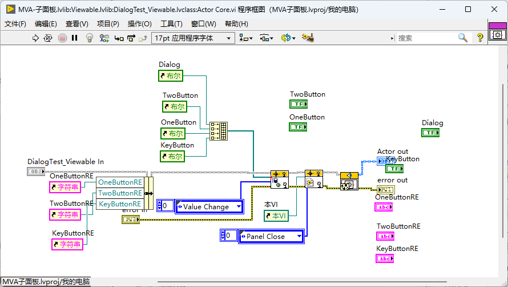Open the Value Change enum constant

(209, 207)
